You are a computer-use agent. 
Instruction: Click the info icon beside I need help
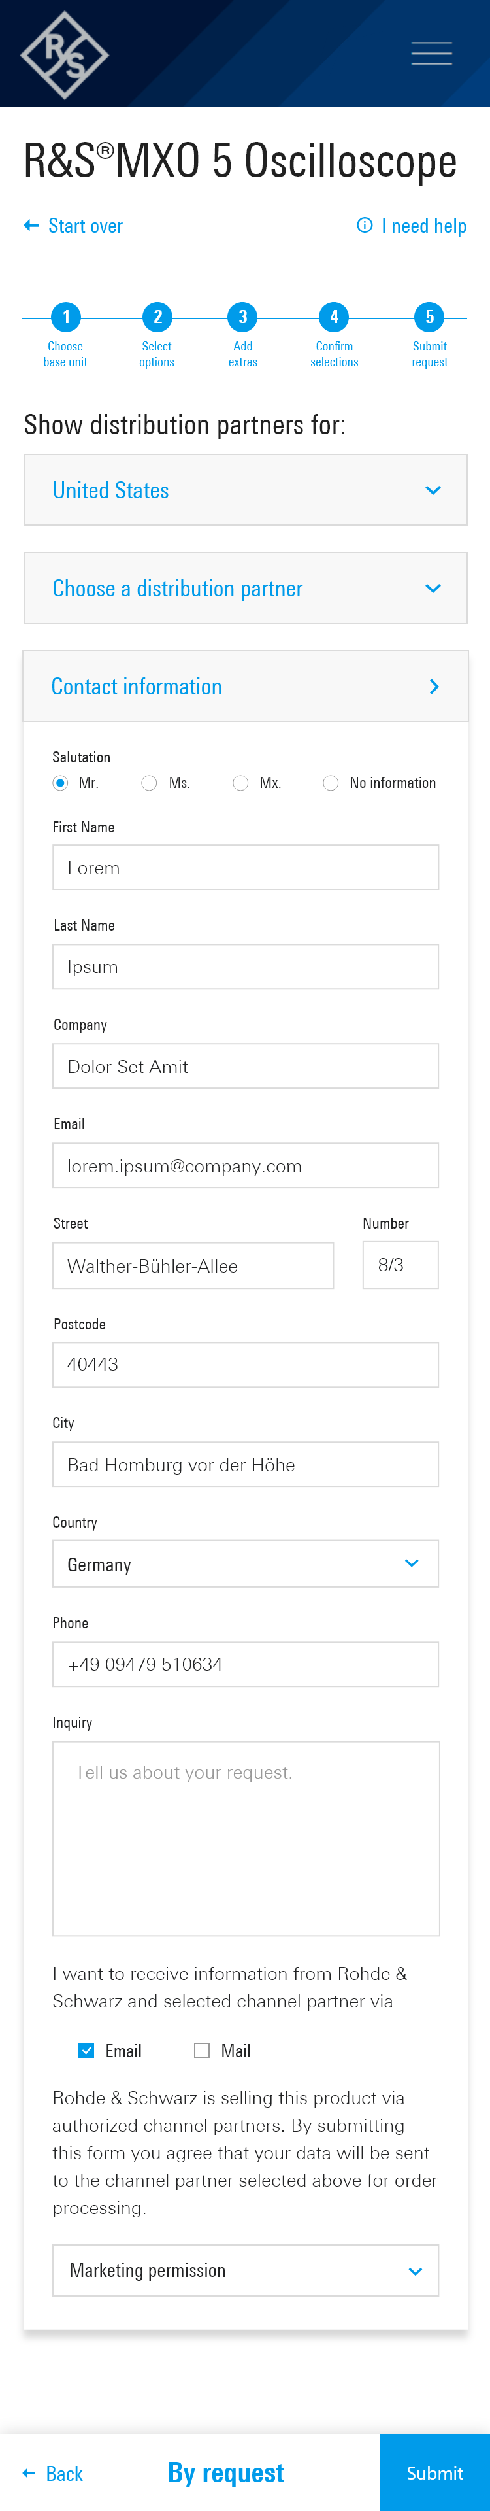(x=365, y=225)
